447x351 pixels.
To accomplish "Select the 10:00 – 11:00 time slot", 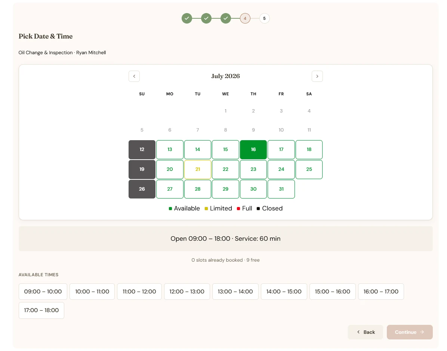I will pyautogui.click(x=92, y=292).
